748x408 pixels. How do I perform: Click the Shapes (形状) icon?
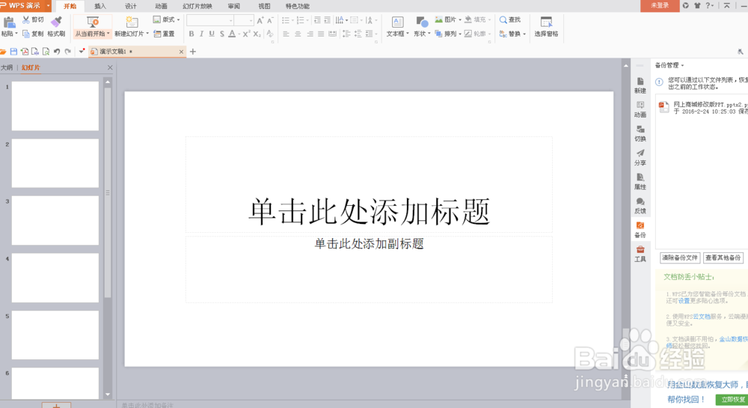(x=422, y=22)
